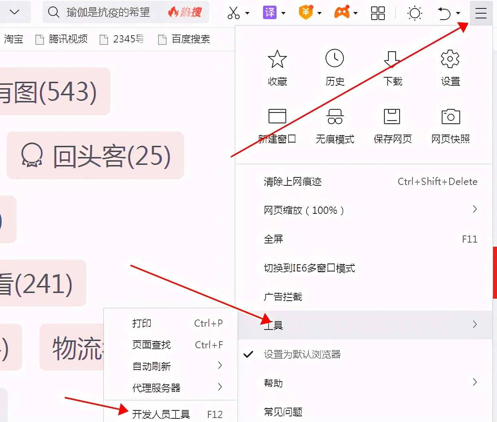Image resolution: width=497 pixels, height=422 pixels.
Task: Toggle 广告拦截 ad blocking
Action: (x=283, y=297)
